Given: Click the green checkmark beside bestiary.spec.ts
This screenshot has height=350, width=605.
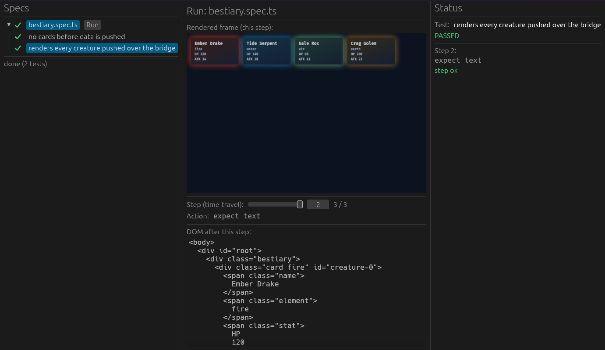Looking at the screenshot, I should point(18,25).
